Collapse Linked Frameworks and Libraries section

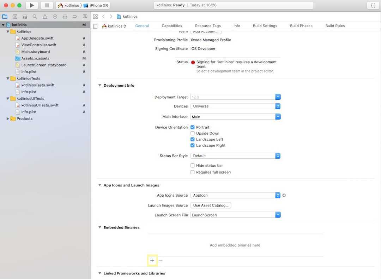pos(99,273)
